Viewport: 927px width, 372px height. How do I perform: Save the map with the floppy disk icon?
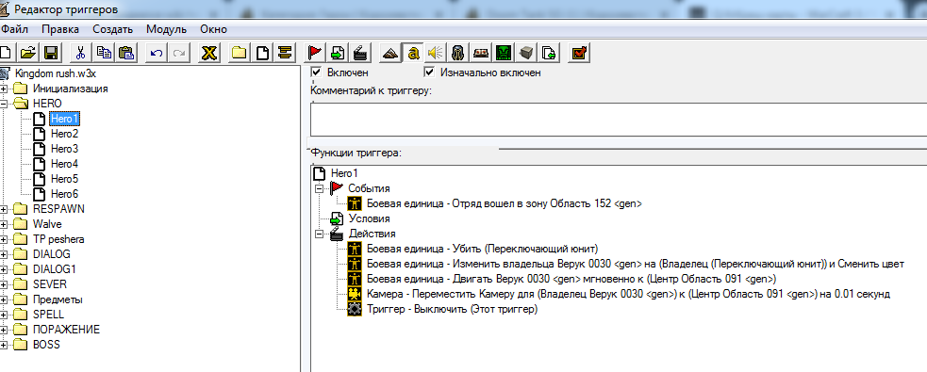pos(50,53)
